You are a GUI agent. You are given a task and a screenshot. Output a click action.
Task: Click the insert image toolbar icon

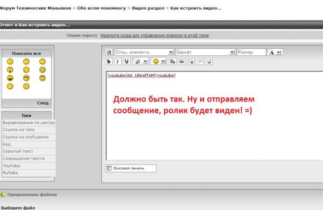(x=181, y=61)
